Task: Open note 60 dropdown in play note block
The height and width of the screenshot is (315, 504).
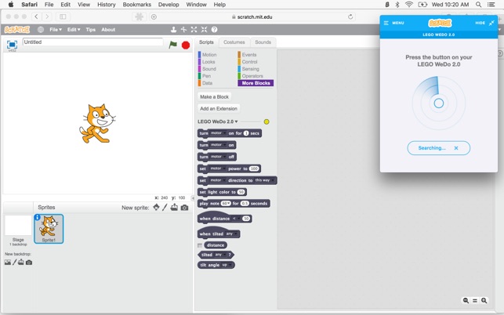Action: tap(226, 204)
